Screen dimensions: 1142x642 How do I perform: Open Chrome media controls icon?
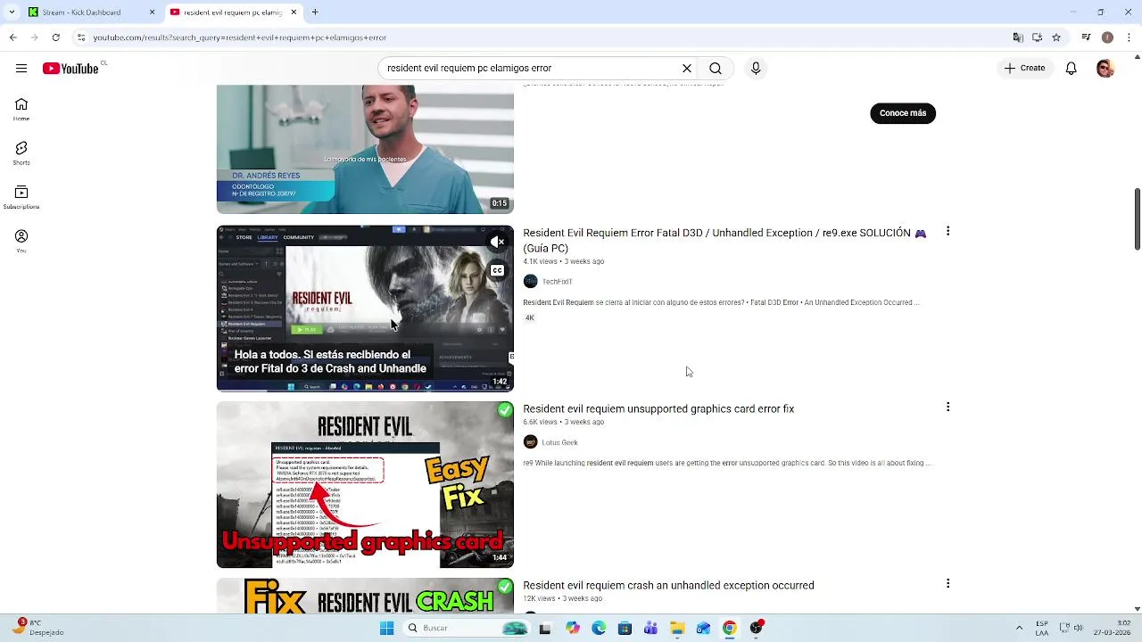point(1086,37)
